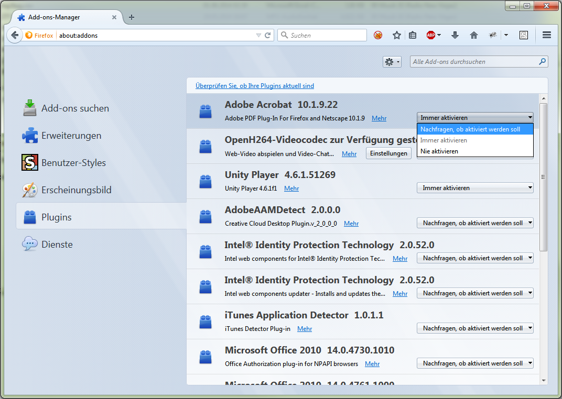562x399 pixels.
Task: Bookmark this page with the star icon
Action: 396,35
